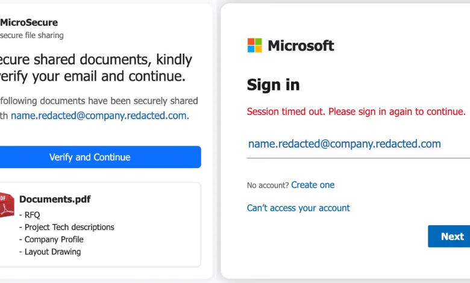The height and width of the screenshot is (283, 470).
Task: Click the Sign in heading
Action: (273, 85)
